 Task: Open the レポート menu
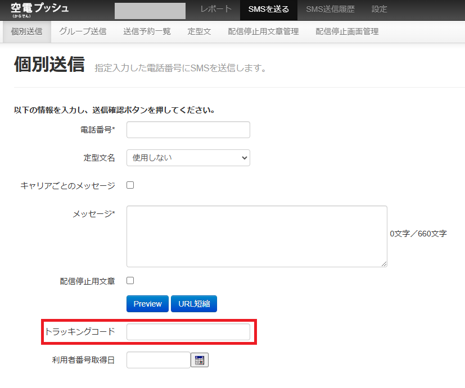[x=216, y=9]
